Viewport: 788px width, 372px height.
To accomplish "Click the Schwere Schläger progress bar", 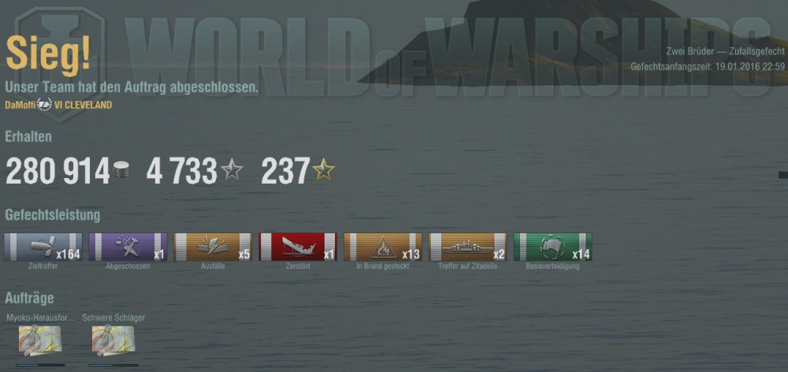I will coord(113,366).
